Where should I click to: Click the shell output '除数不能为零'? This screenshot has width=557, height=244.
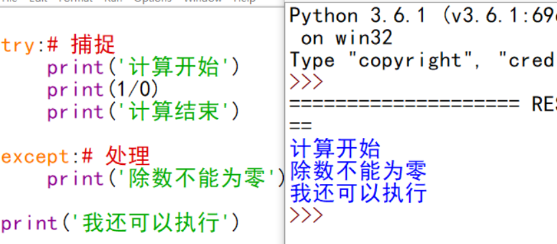click(358, 171)
